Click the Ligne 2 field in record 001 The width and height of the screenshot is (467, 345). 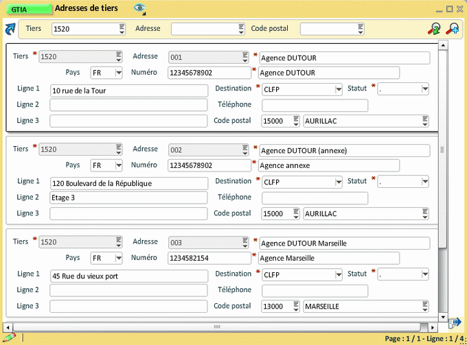(x=128, y=105)
